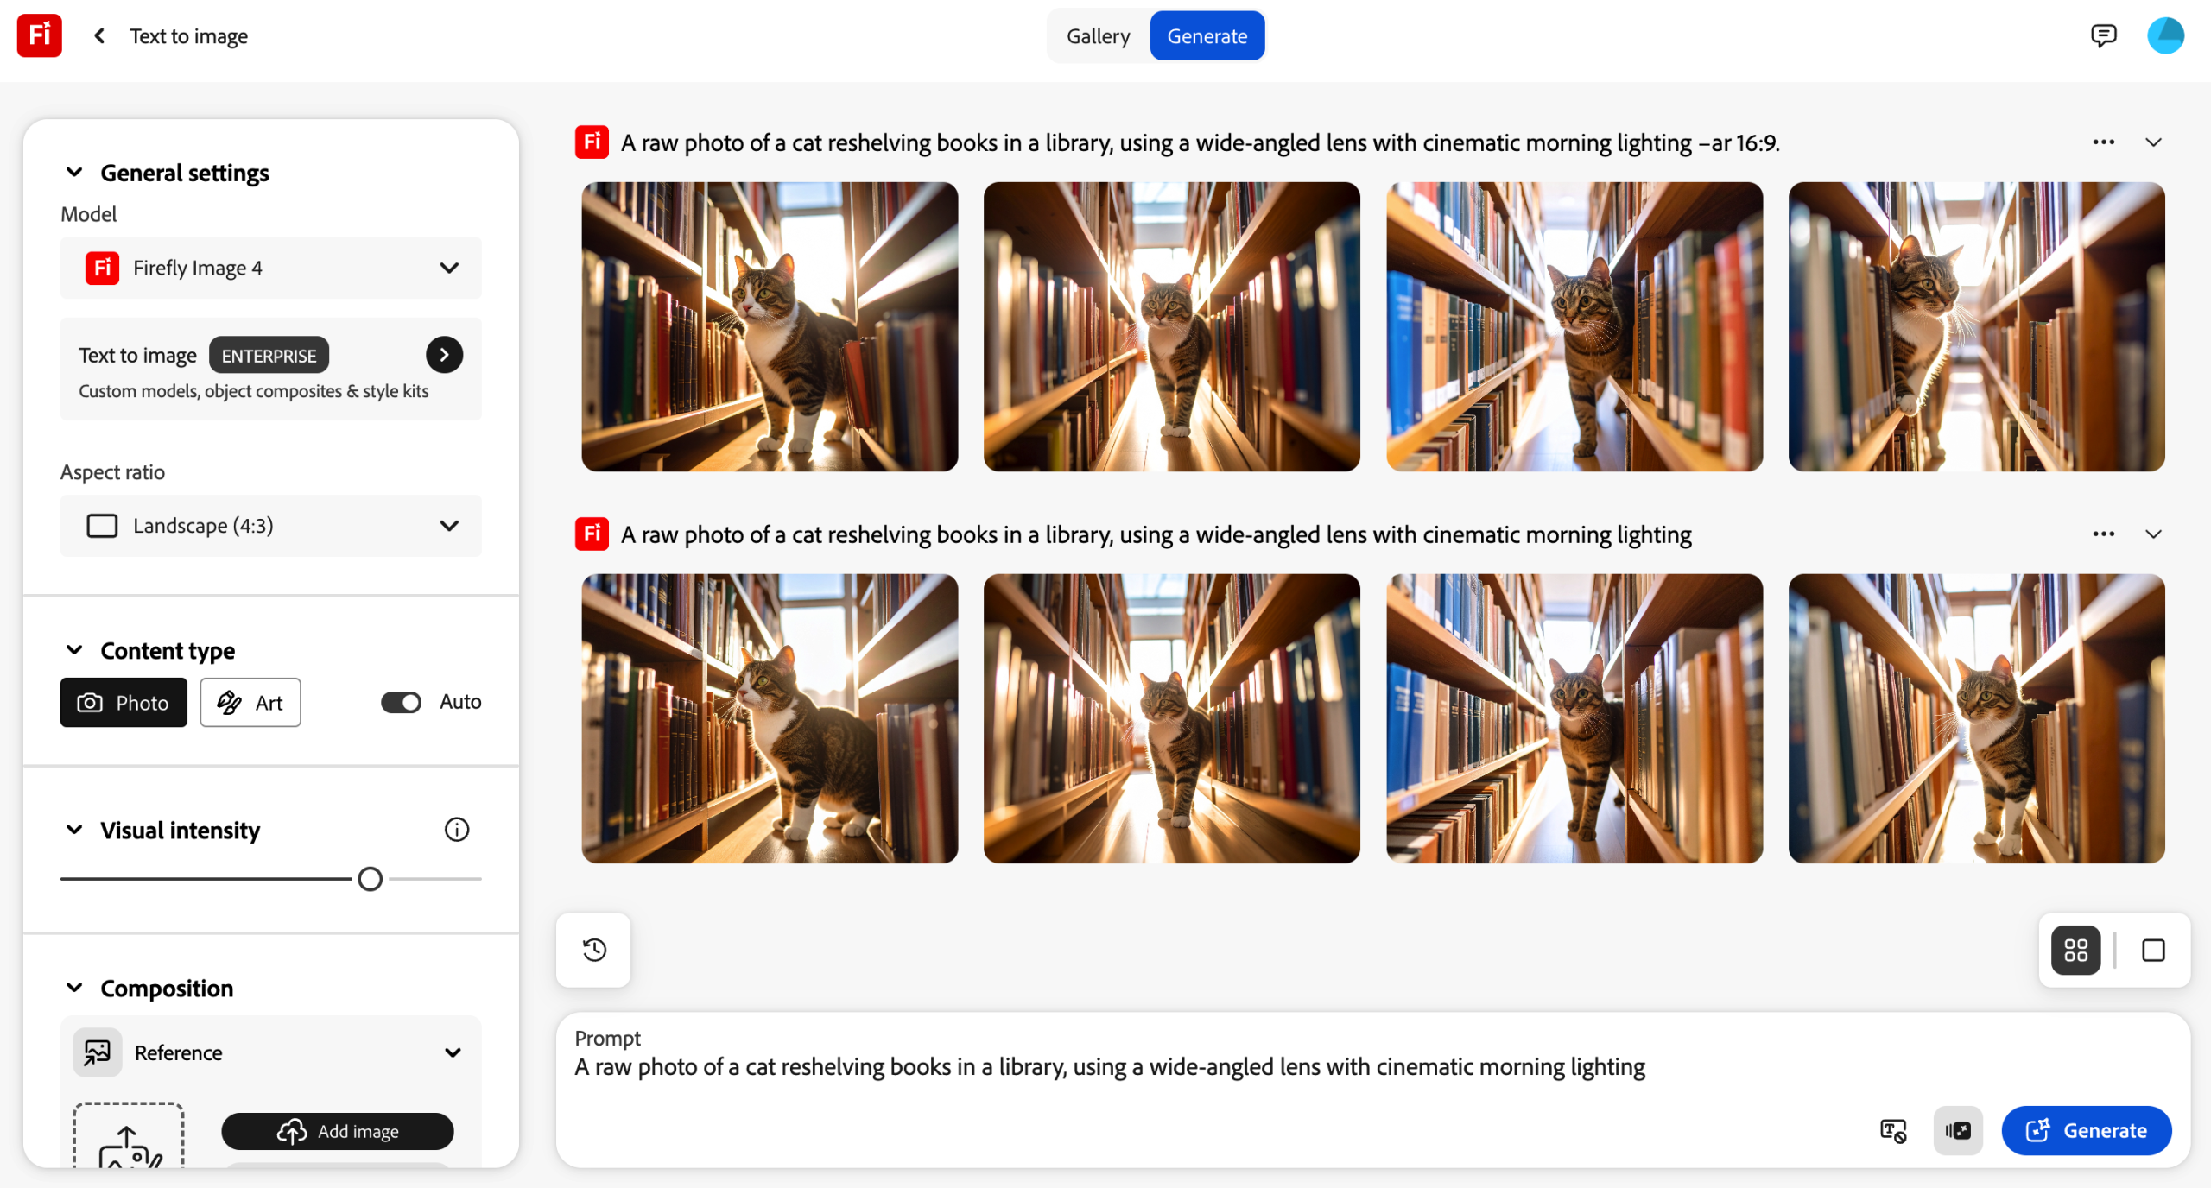Open third cat image in top row

point(1574,326)
